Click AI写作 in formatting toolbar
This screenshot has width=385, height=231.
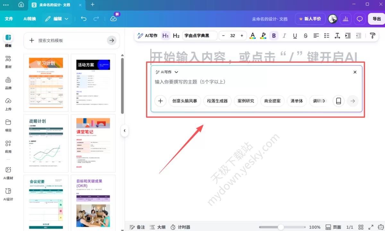[x=148, y=36]
